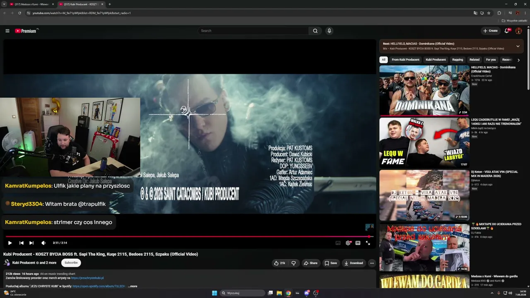The height and width of the screenshot is (298, 530).
Task: Skip to previous video in player
Action: tap(22, 243)
